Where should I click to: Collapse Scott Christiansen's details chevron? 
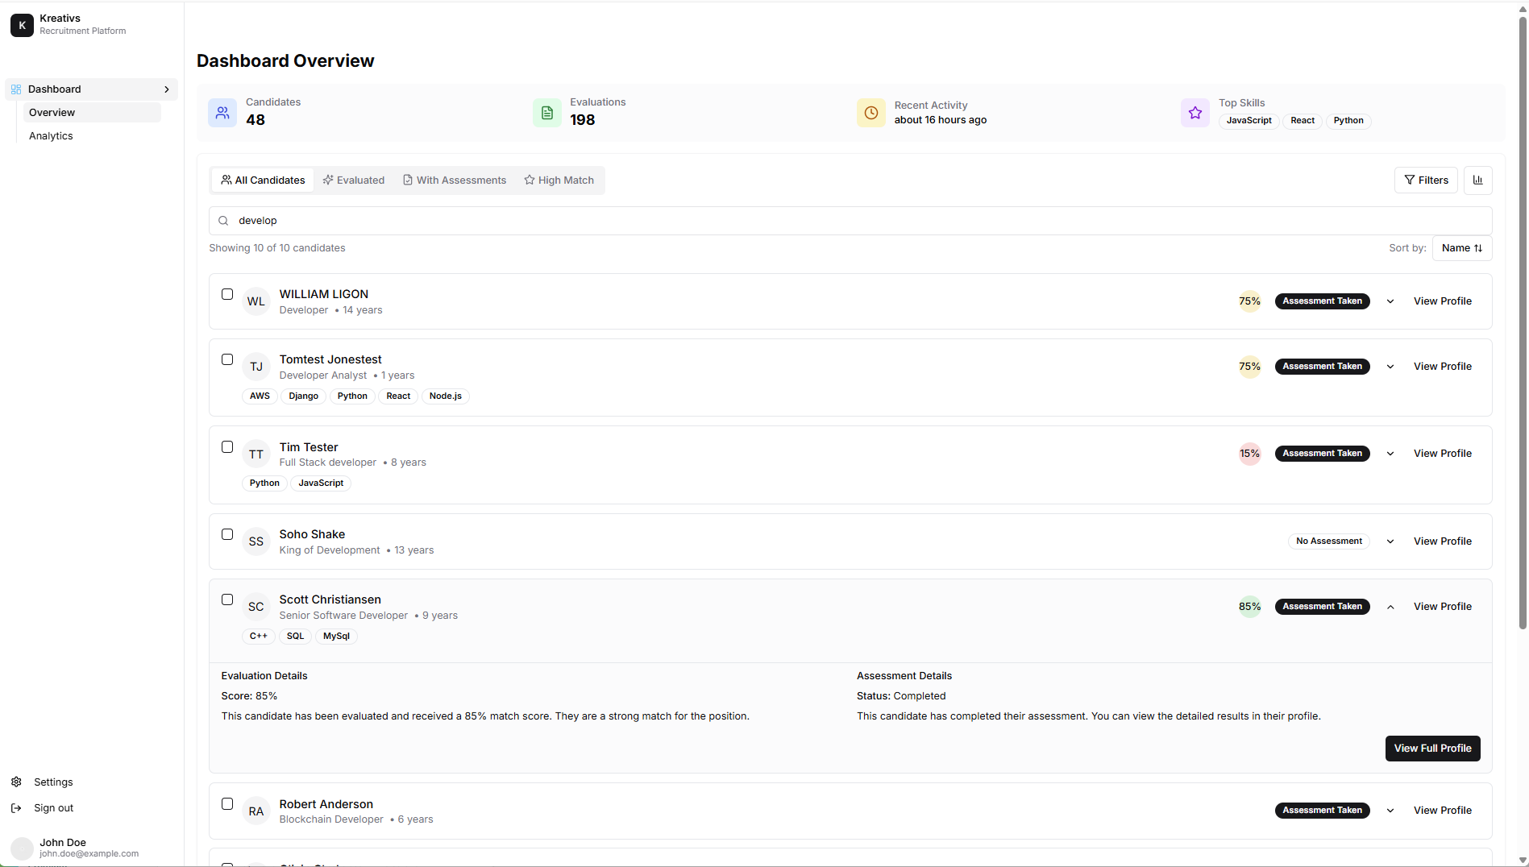click(1390, 607)
